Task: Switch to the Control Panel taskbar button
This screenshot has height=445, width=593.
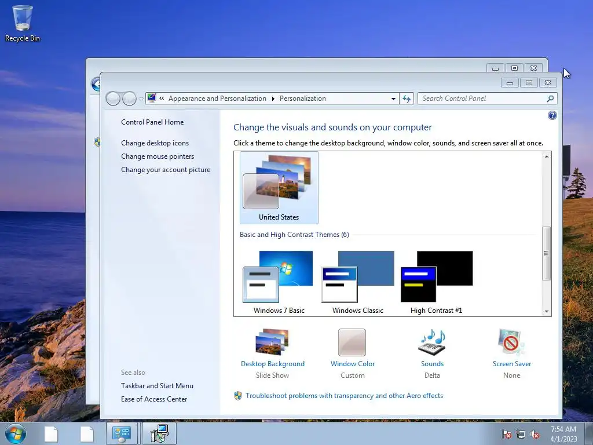Action: (122, 433)
